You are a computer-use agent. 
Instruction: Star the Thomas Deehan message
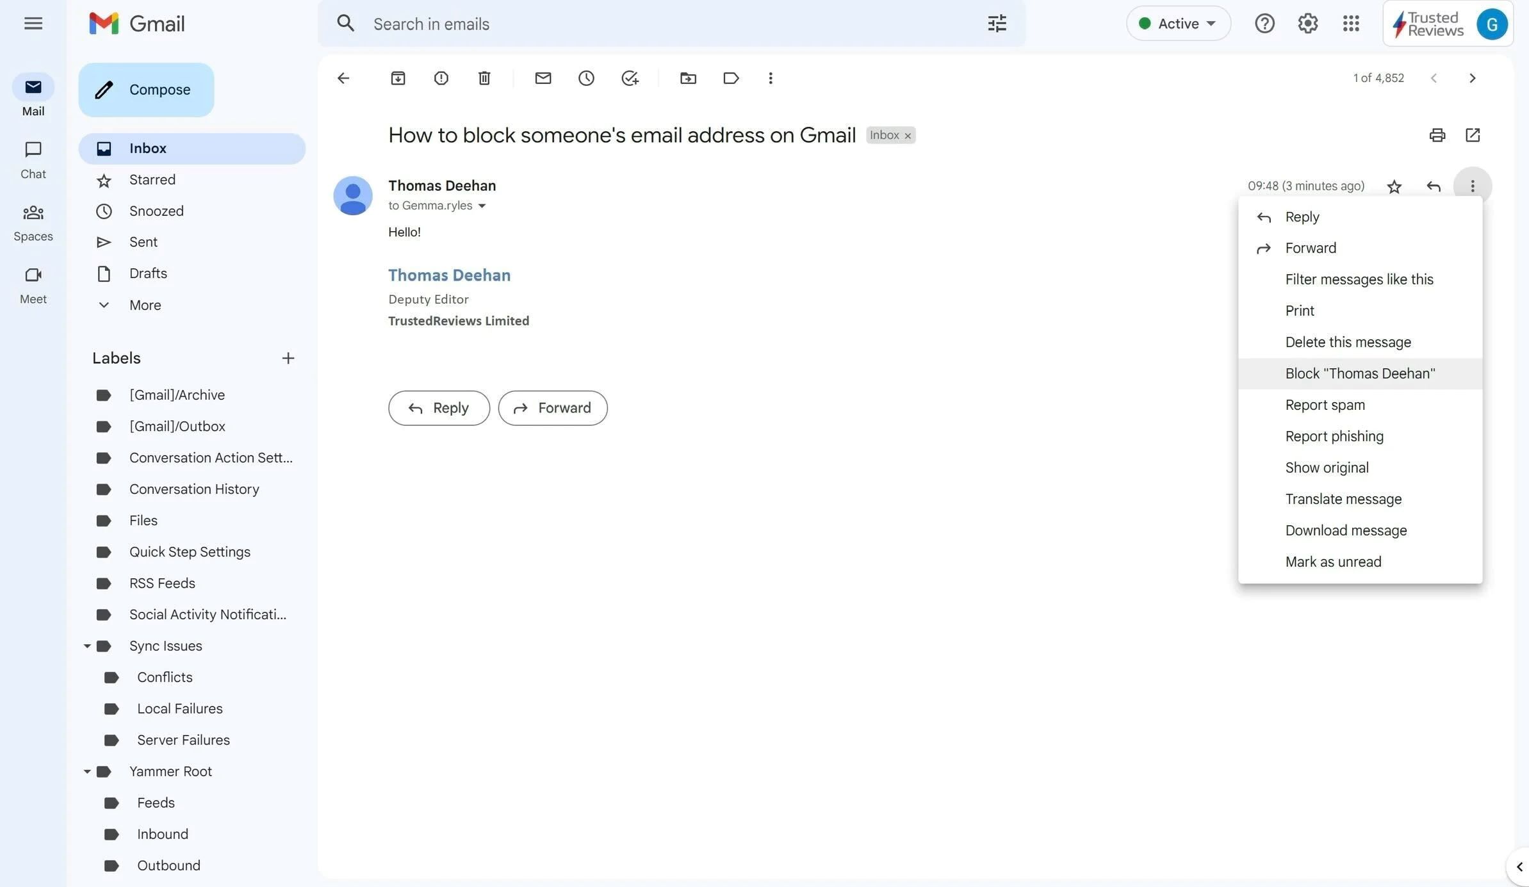pos(1394,186)
